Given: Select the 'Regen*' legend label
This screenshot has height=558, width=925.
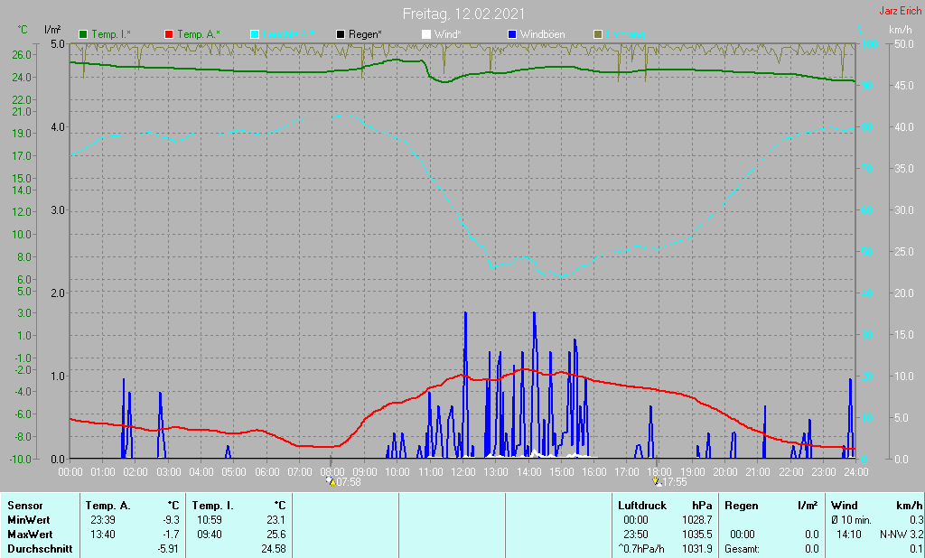Looking at the screenshot, I should [365, 35].
